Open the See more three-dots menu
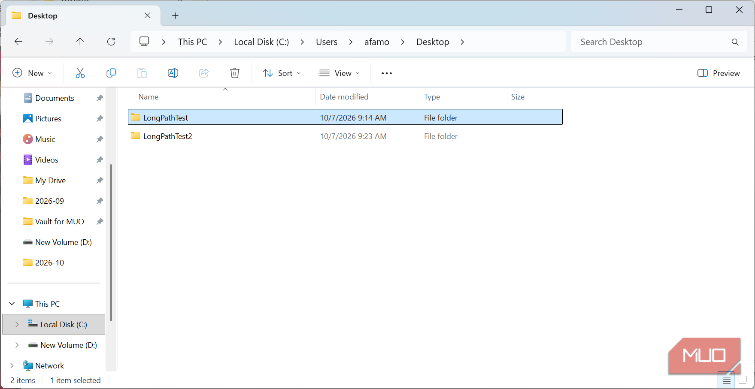Image resolution: width=755 pixels, height=389 pixels. click(387, 73)
